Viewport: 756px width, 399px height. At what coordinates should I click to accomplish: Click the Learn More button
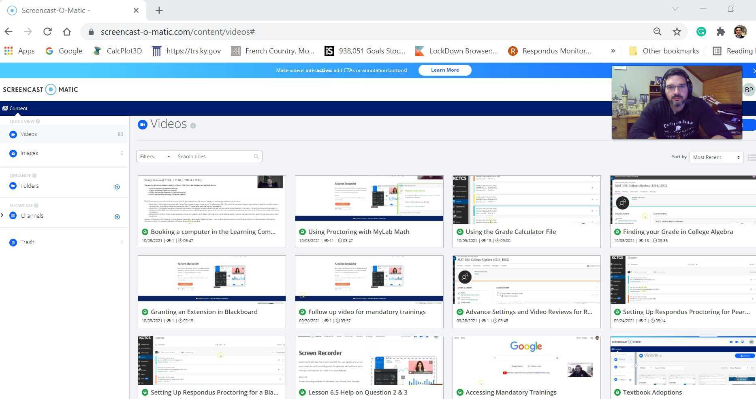click(x=445, y=70)
